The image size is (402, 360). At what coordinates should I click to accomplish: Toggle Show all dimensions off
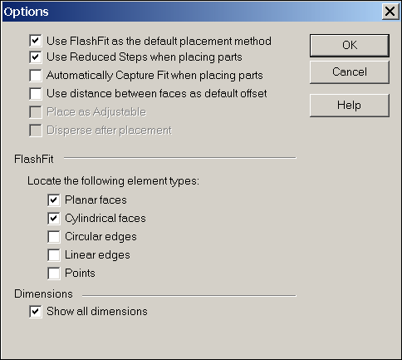(x=36, y=312)
